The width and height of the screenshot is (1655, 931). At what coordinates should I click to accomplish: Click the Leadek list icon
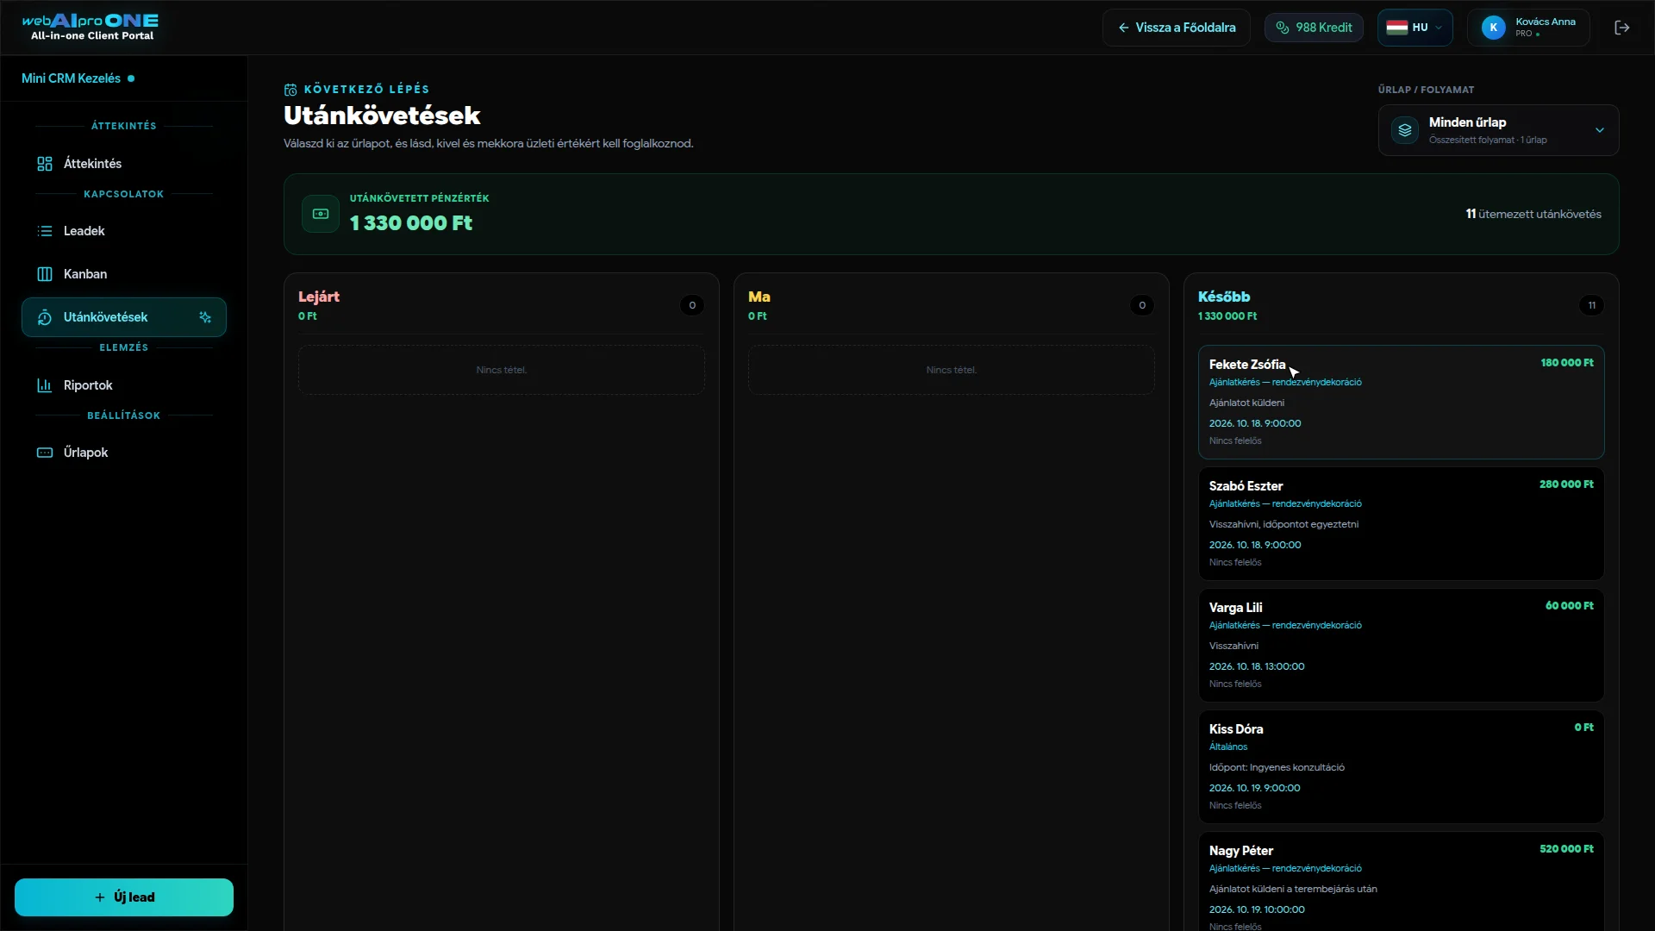pos(45,231)
